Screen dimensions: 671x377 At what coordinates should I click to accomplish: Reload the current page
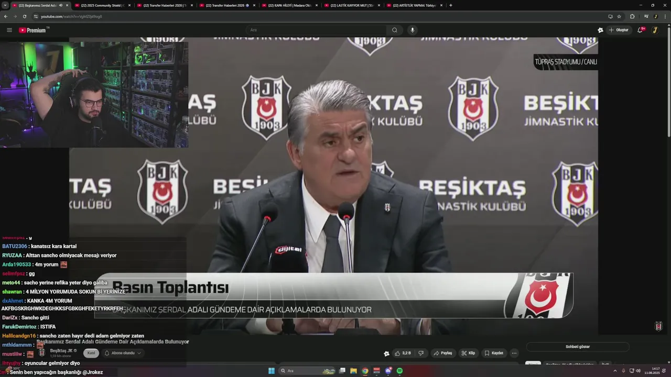coord(25,16)
